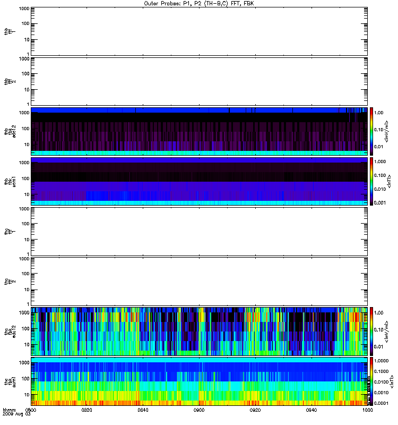Click the 0840 time axis label
Viewport: 398px width, 425px height.
point(143,410)
